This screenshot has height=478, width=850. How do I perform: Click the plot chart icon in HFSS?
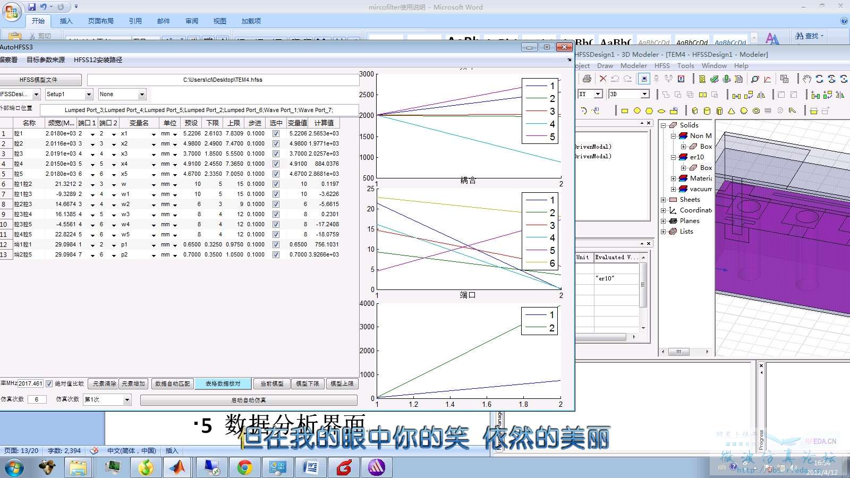768,79
